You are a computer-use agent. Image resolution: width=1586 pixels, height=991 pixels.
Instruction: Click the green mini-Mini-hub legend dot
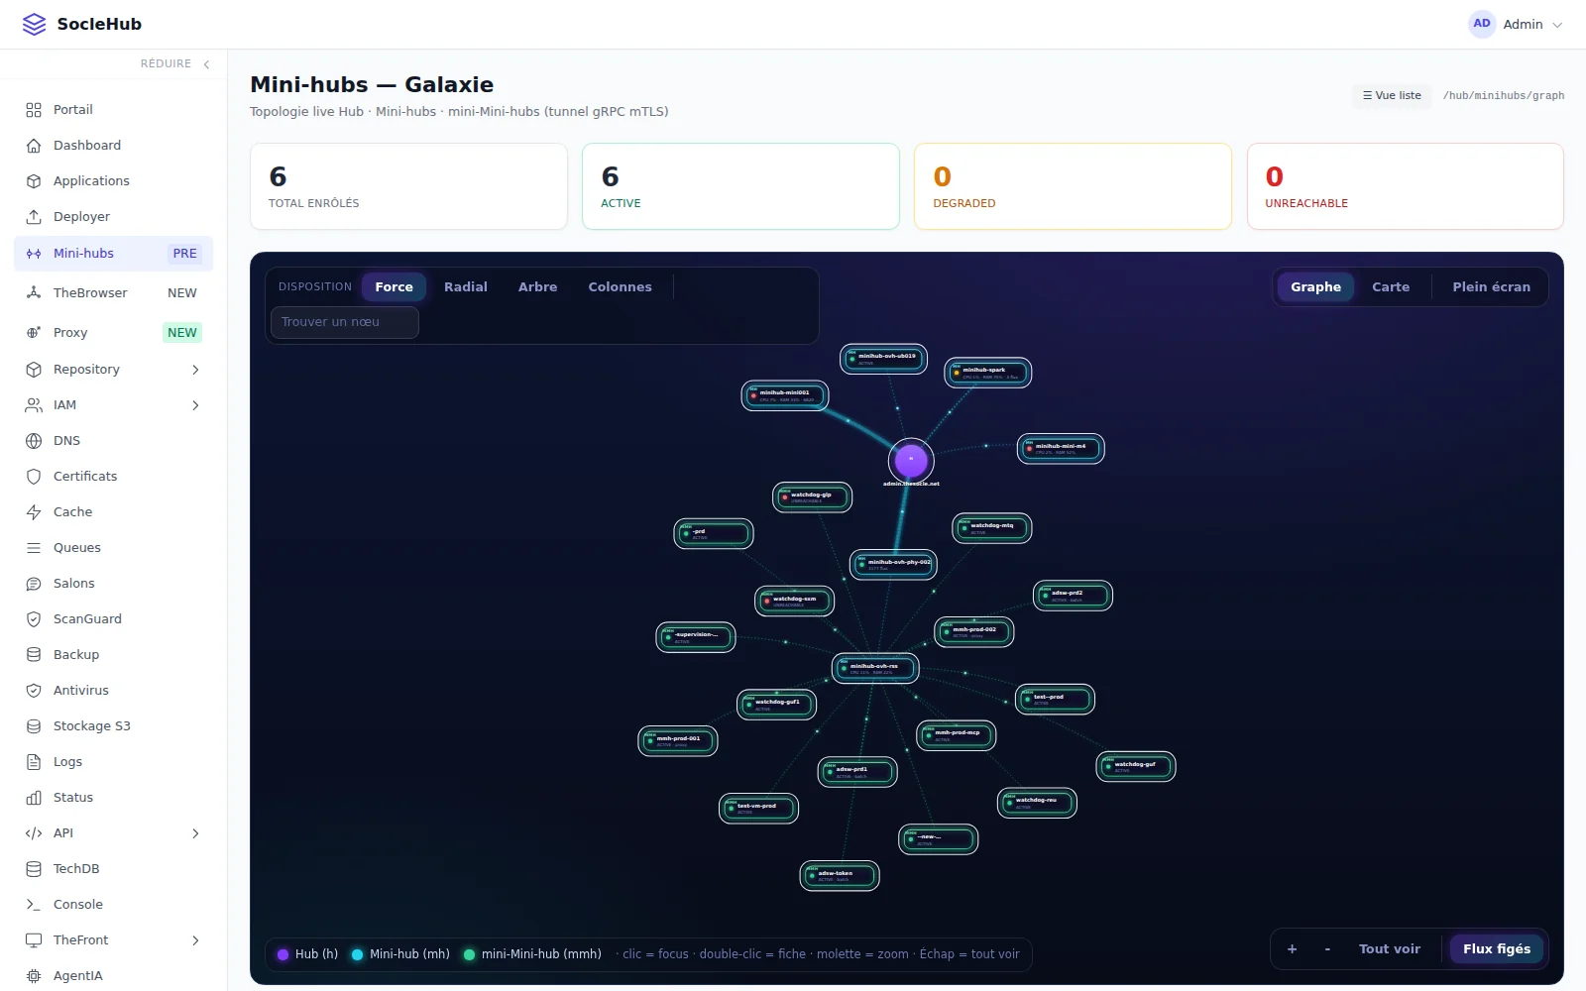coord(470,954)
